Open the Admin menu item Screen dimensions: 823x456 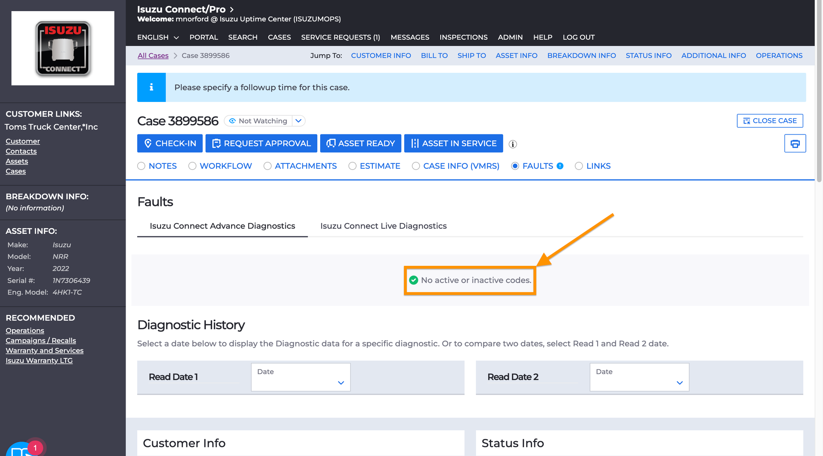(x=510, y=37)
